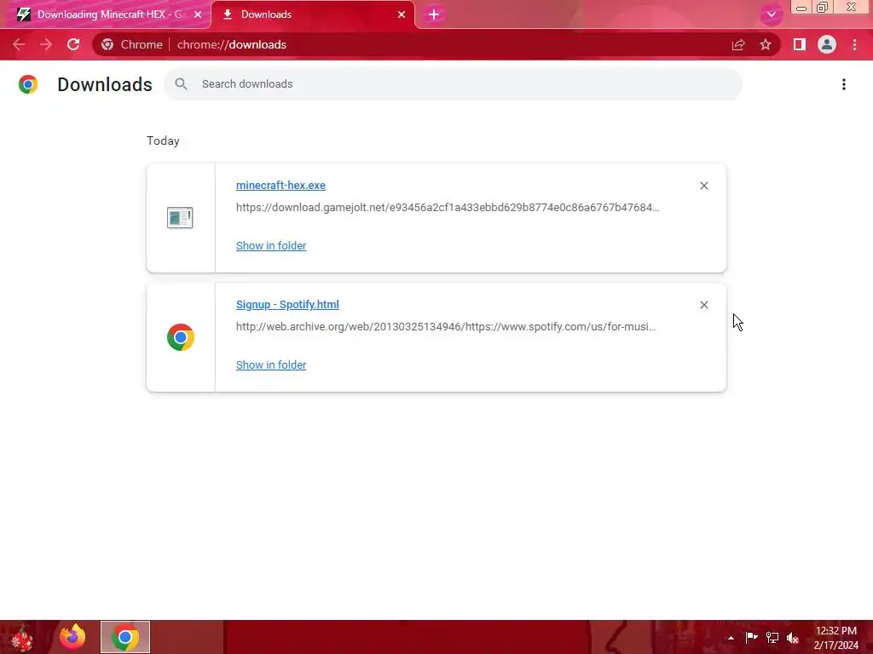873x654 pixels.
Task: Click the gamejolt download URL text
Action: [x=448, y=208]
